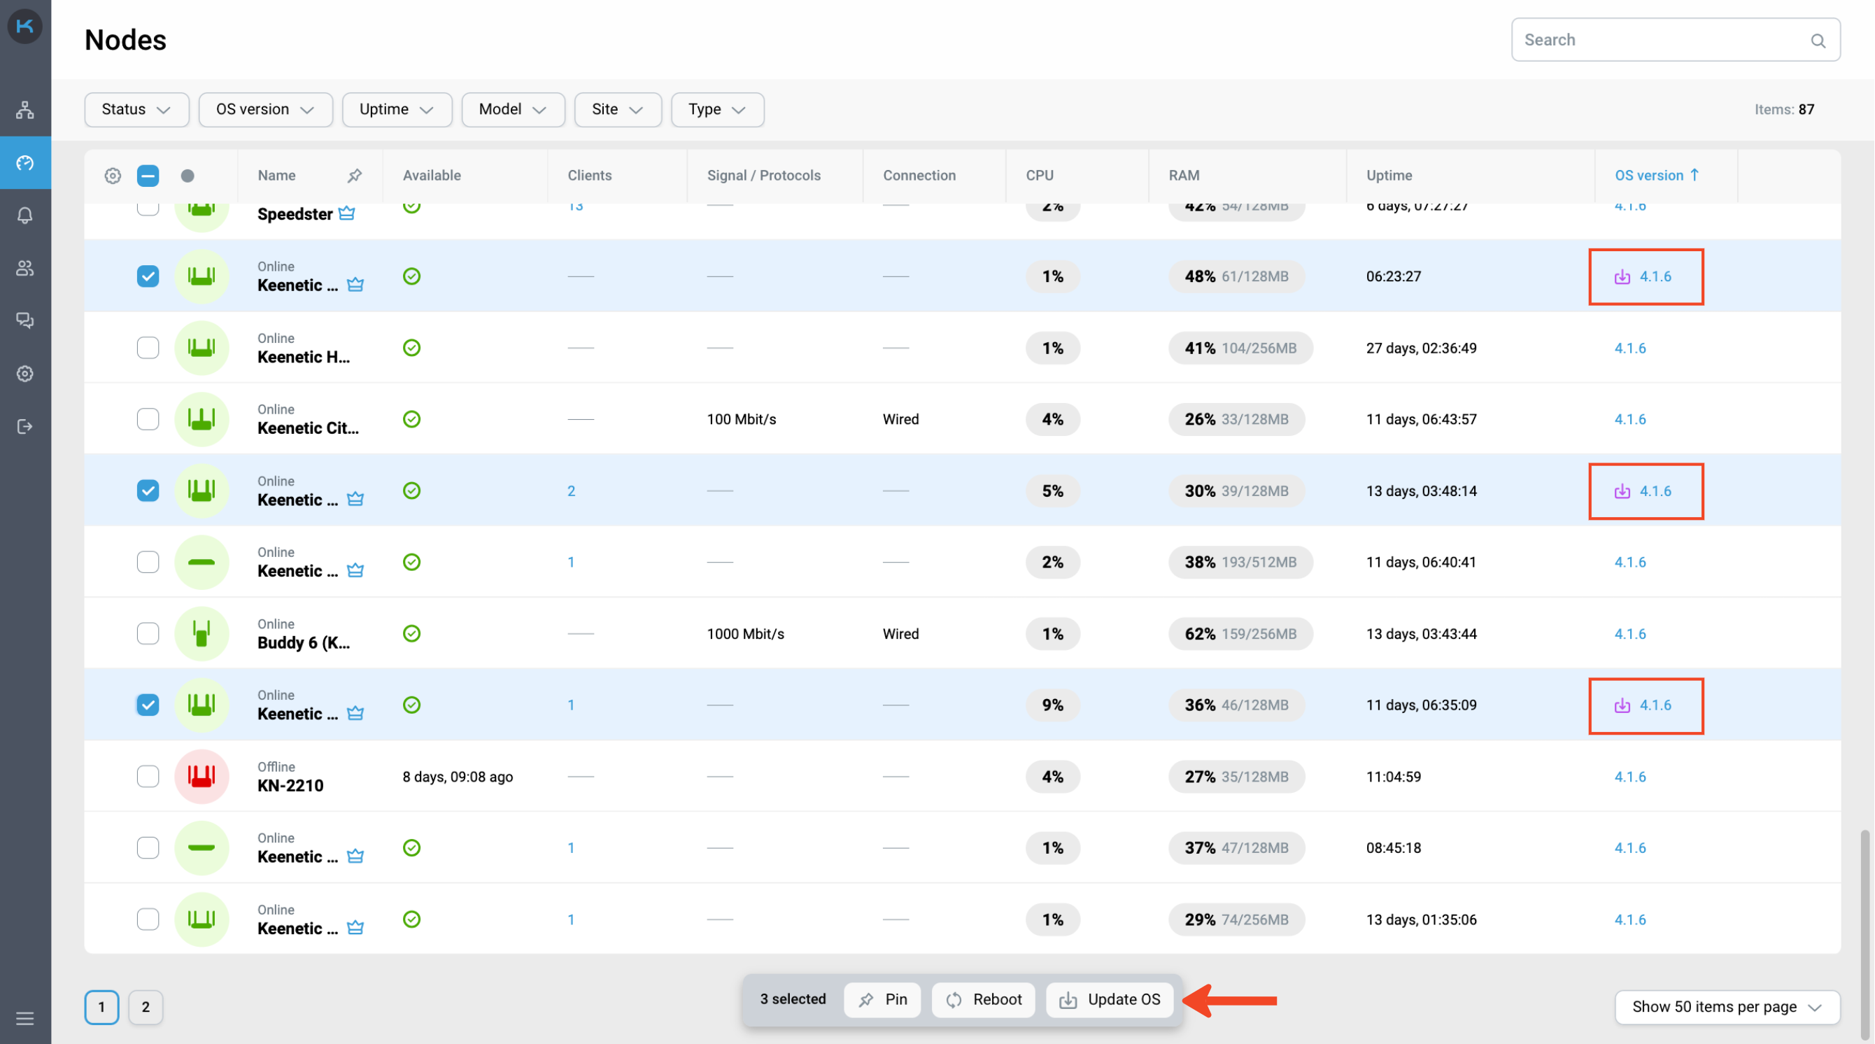
Task: Expand Show 50 items per page dropdown
Action: point(1727,1006)
